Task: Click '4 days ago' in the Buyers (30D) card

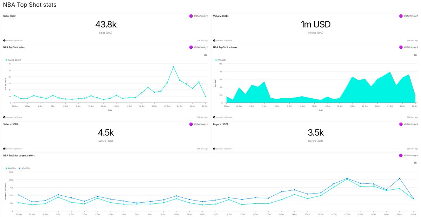Action: pyautogui.click(x=414, y=148)
